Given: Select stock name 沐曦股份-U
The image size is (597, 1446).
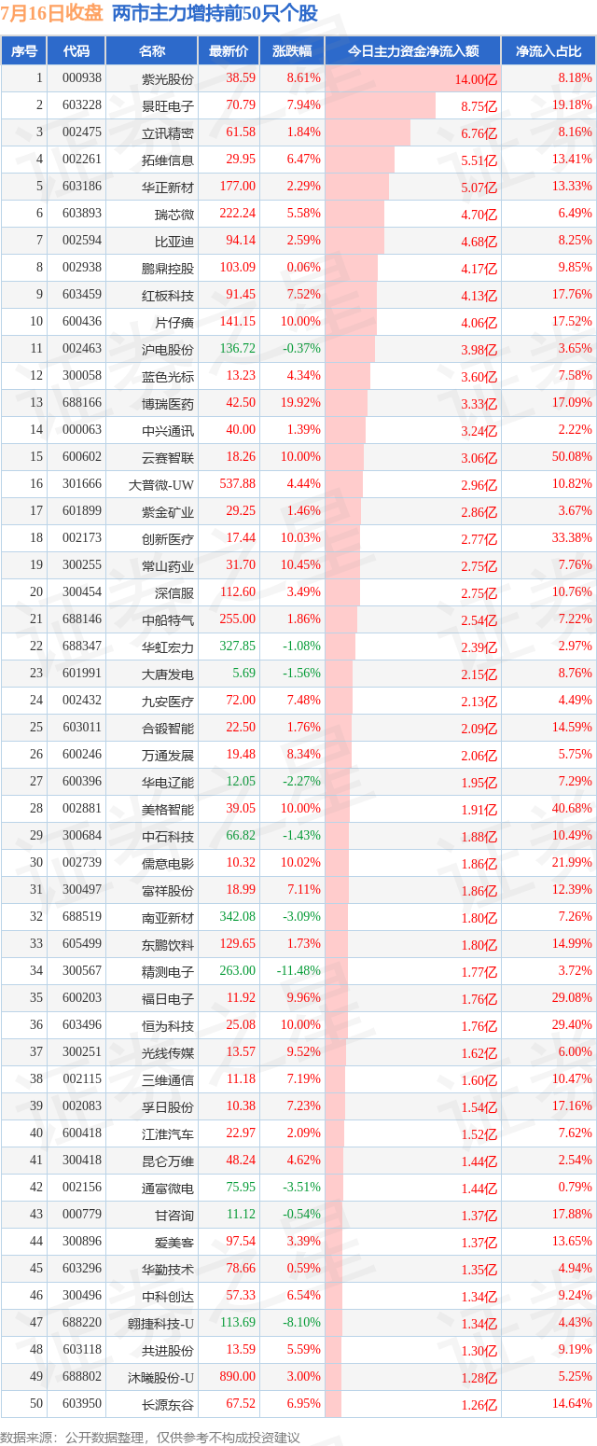Looking at the screenshot, I should pos(161,1377).
